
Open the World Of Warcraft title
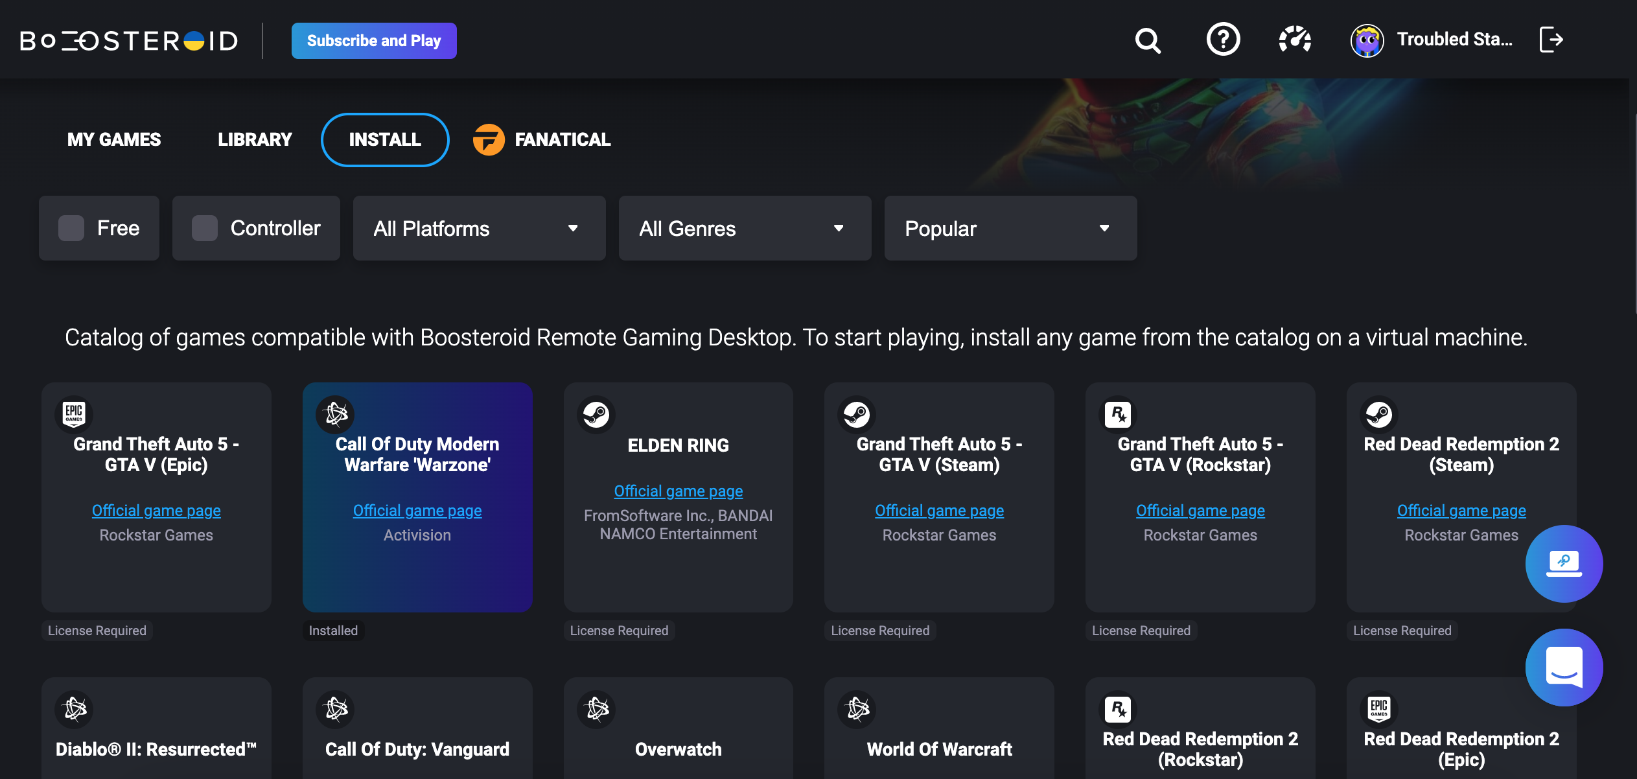click(x=939, y=749)
